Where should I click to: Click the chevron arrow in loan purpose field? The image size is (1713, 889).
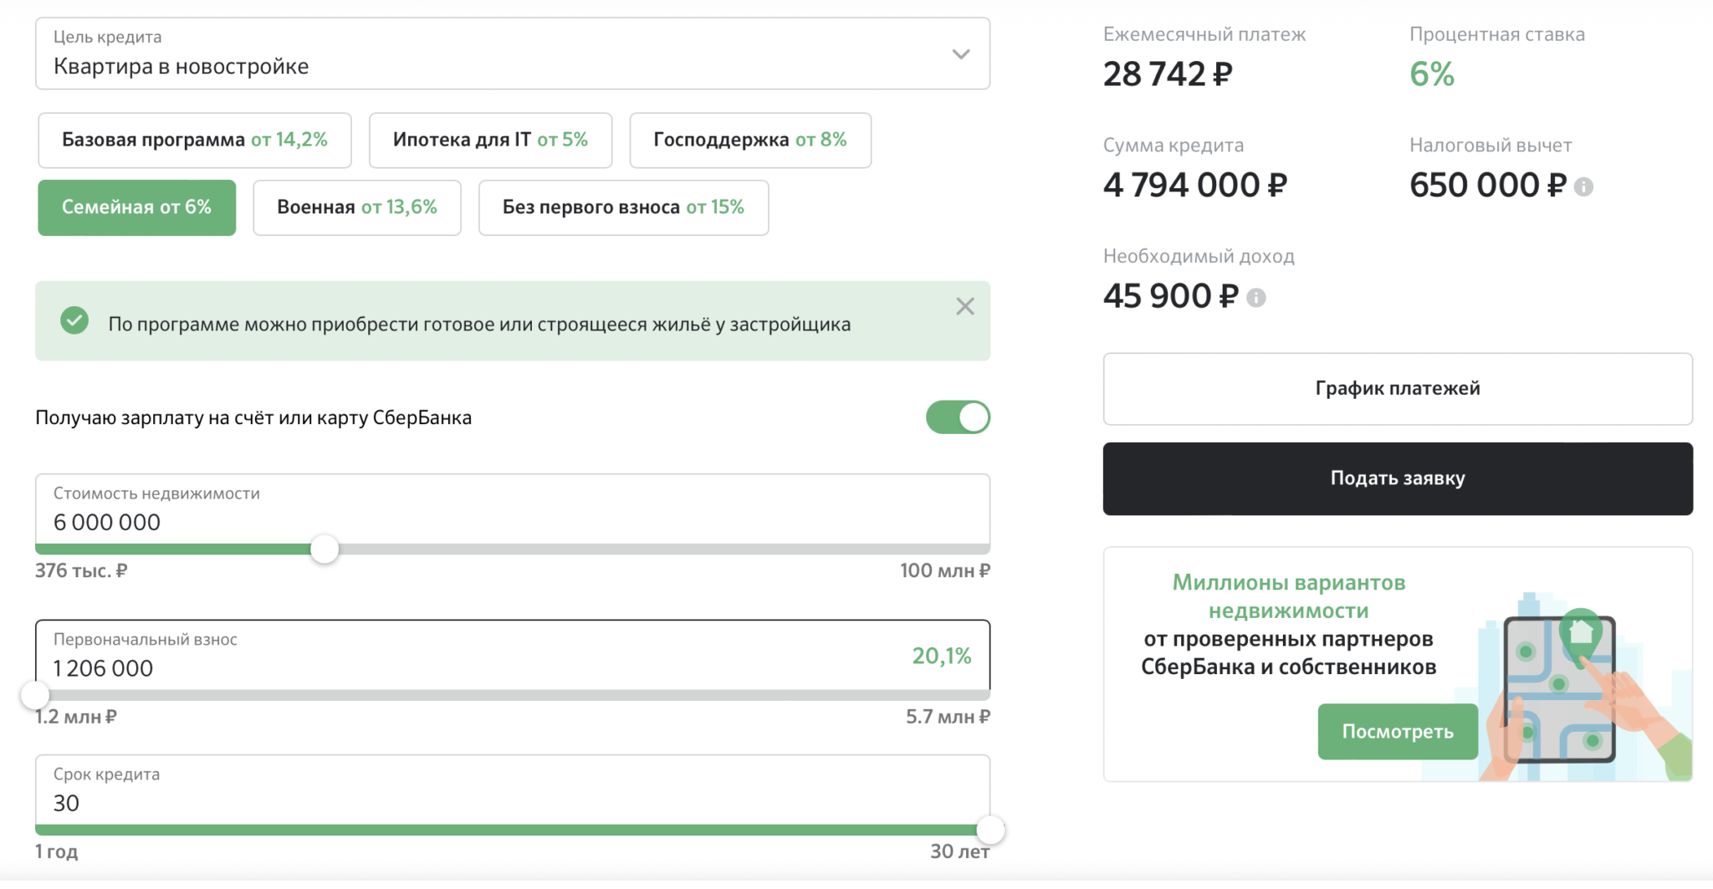point(961,54)
